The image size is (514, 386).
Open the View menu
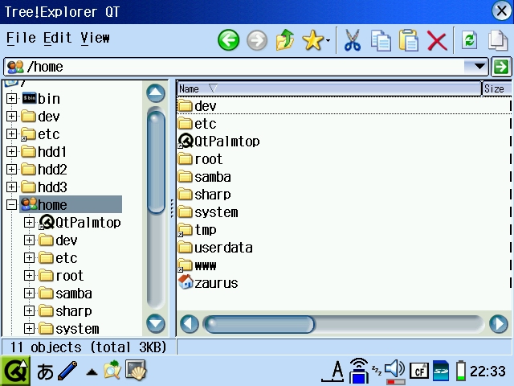click(95, 38)
